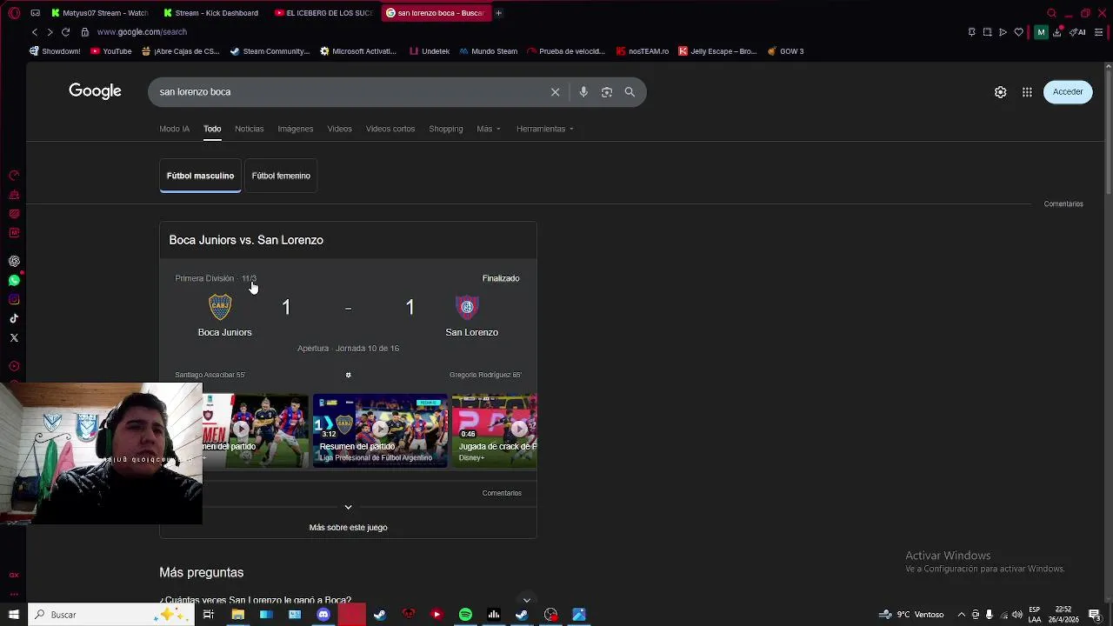Select the Fútbol masculino chip
This screenshot has width=1113, height=626.
[200, 176]
